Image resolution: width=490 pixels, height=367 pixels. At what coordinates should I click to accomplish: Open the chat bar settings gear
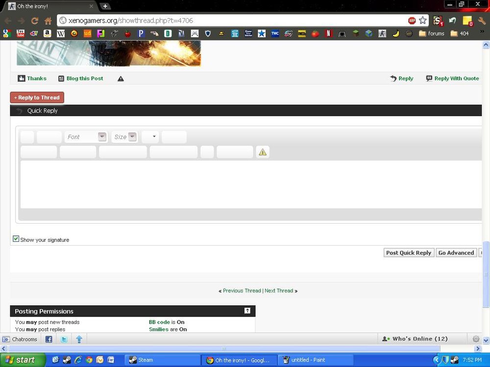476,339
